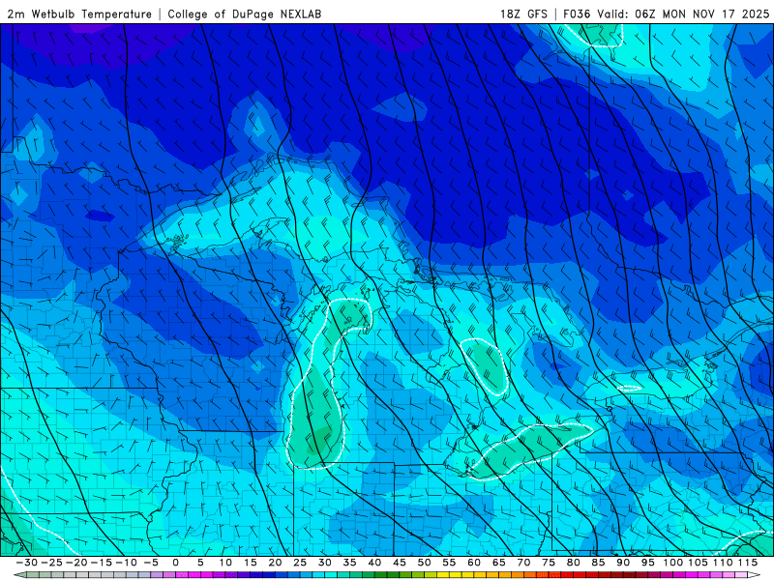Click the "F036" forecast hour label

(x=577, y=14)
